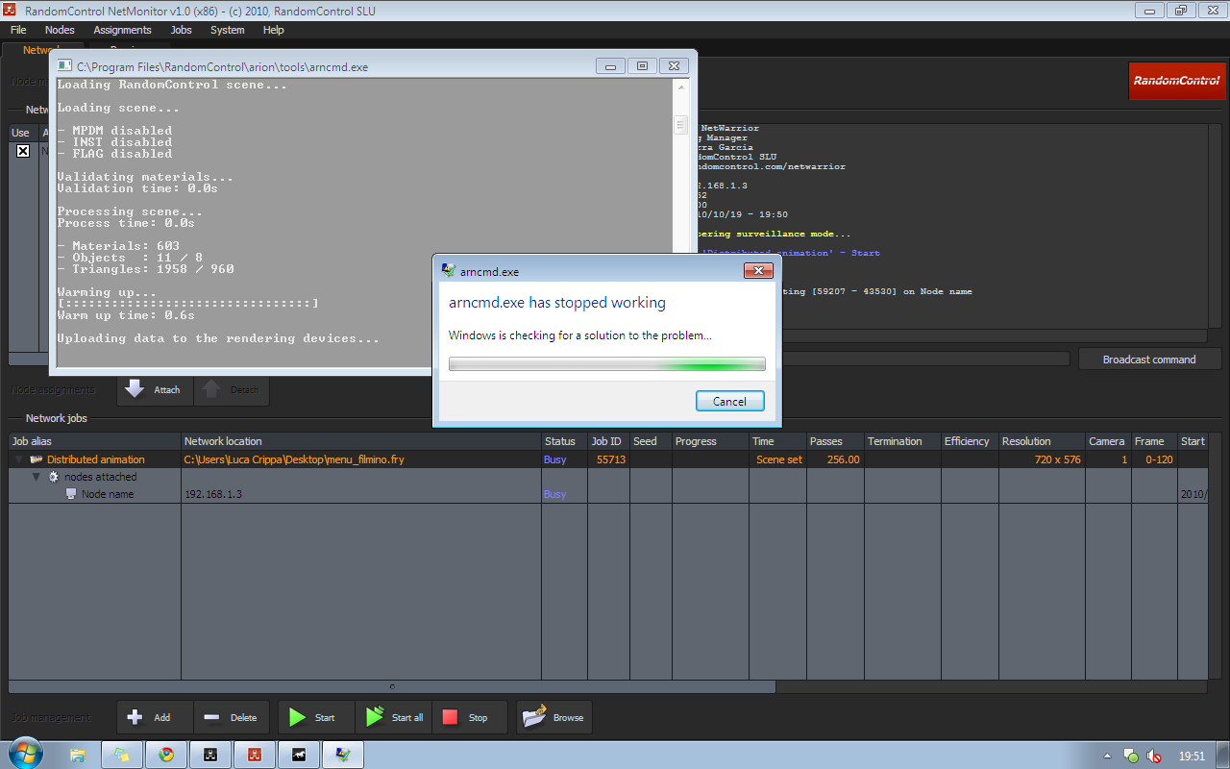Show hidden system tray icons

[1107, 757]
